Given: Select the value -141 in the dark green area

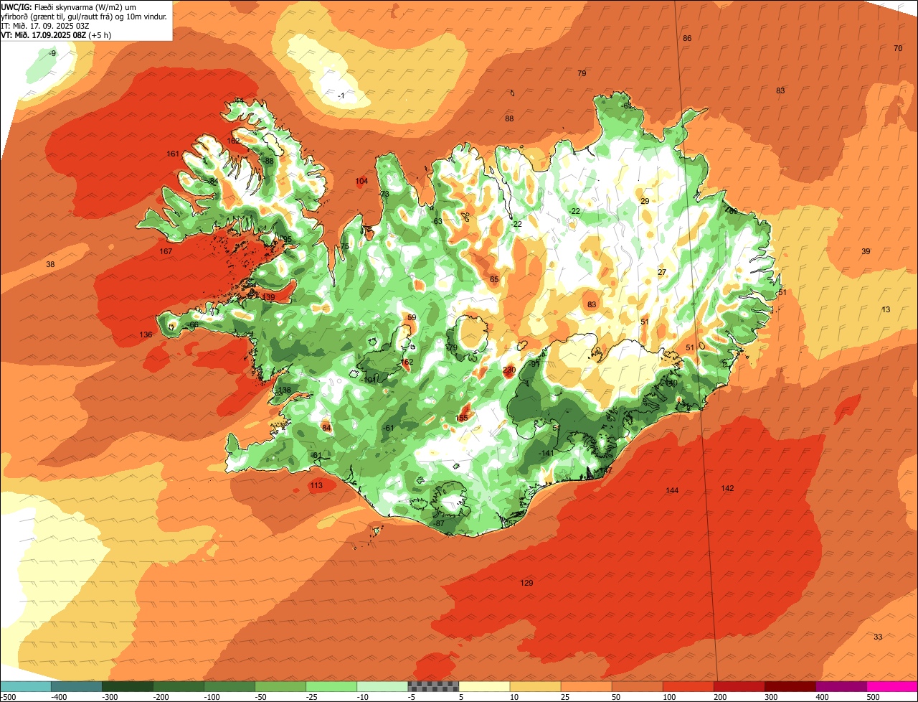Looking at the screenshot, I should tap(546, 453).
